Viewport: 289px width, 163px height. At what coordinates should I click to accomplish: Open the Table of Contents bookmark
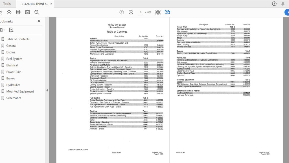(18, 39)
